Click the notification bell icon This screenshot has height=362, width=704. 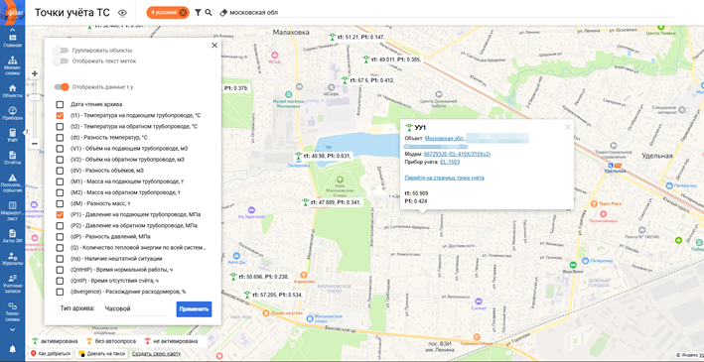point(13,349)
